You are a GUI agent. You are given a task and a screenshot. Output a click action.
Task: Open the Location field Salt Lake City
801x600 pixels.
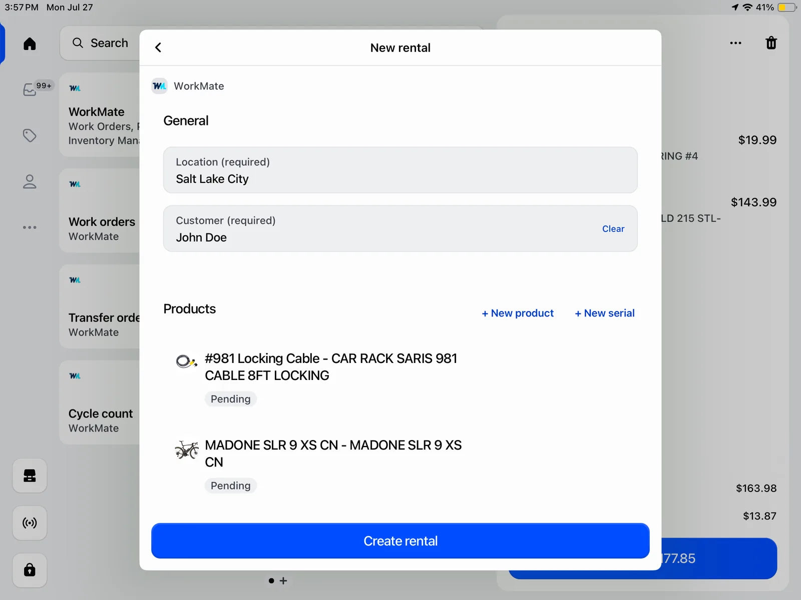(x=400, y=170)
